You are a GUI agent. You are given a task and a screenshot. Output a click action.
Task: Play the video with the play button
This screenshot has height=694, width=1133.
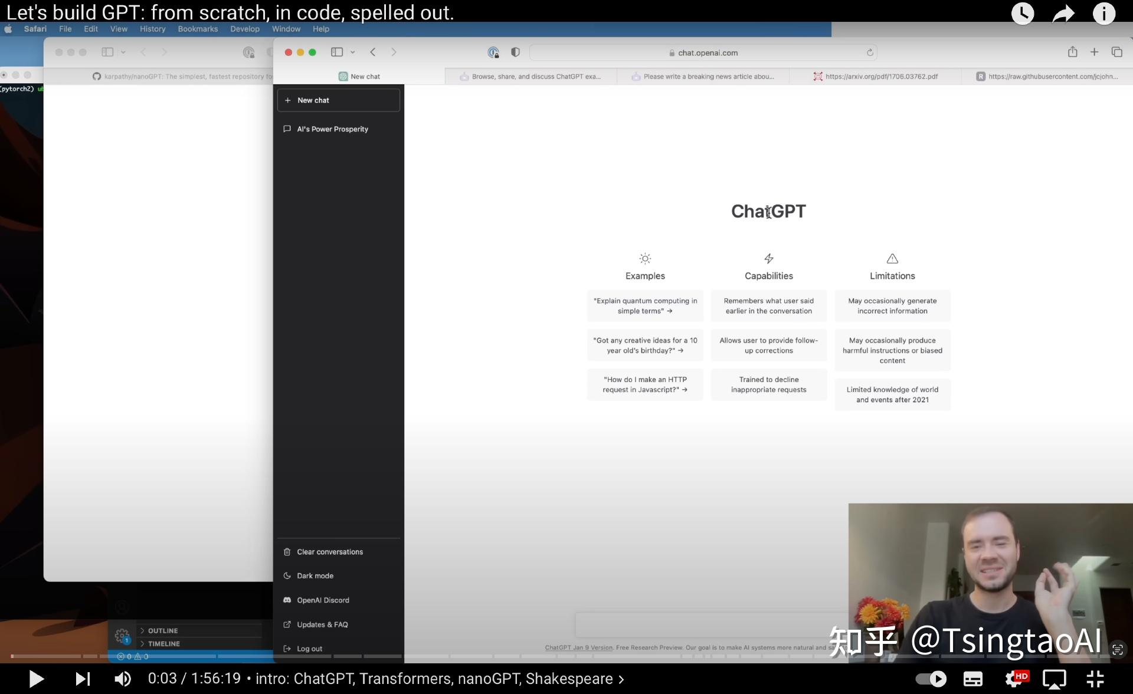point(36,679)
